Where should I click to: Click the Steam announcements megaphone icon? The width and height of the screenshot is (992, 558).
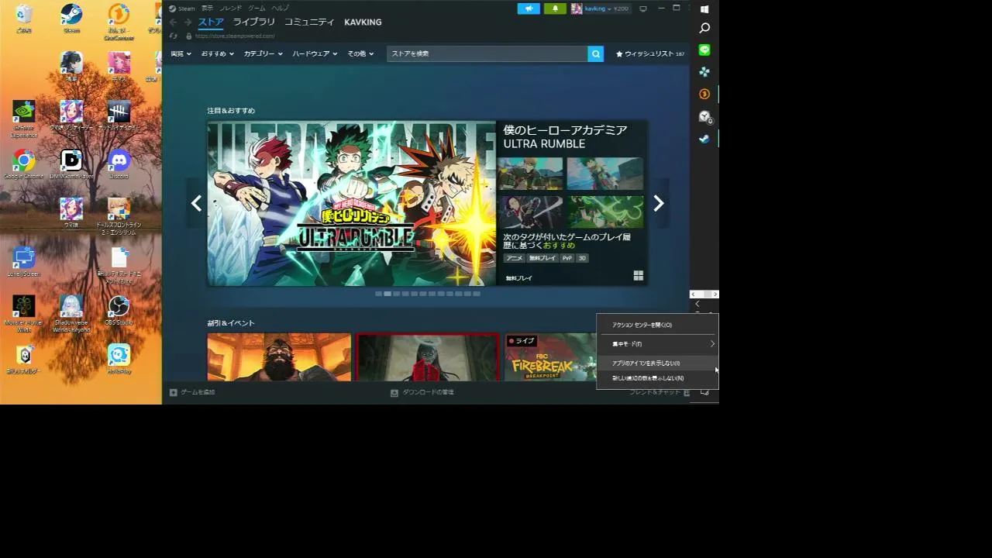coord(529,9)
